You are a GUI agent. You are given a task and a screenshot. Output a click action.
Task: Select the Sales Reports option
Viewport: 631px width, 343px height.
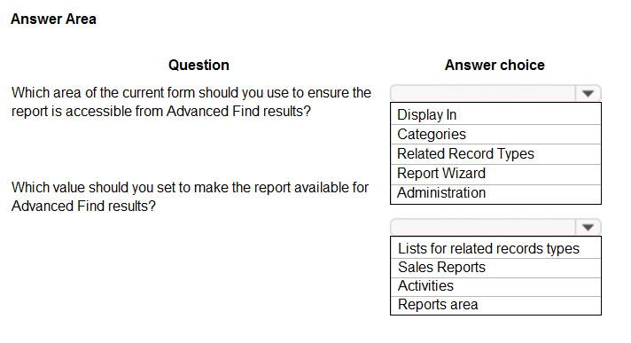click(495, 268)
